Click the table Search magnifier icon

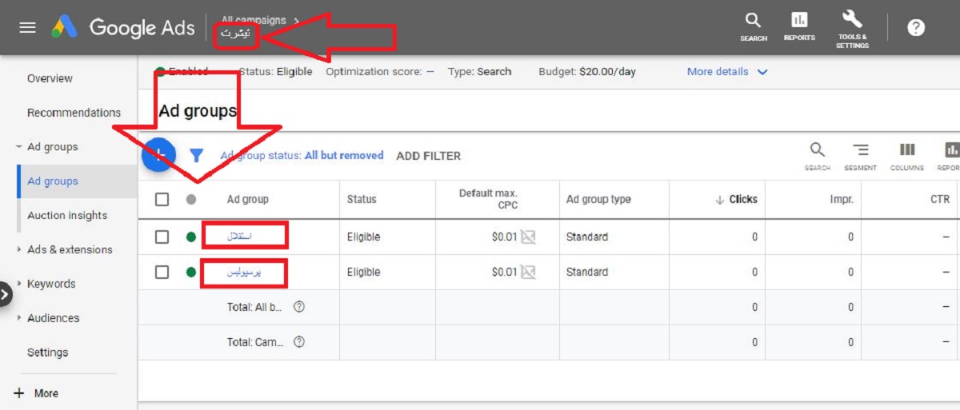(x=817, y=155)
